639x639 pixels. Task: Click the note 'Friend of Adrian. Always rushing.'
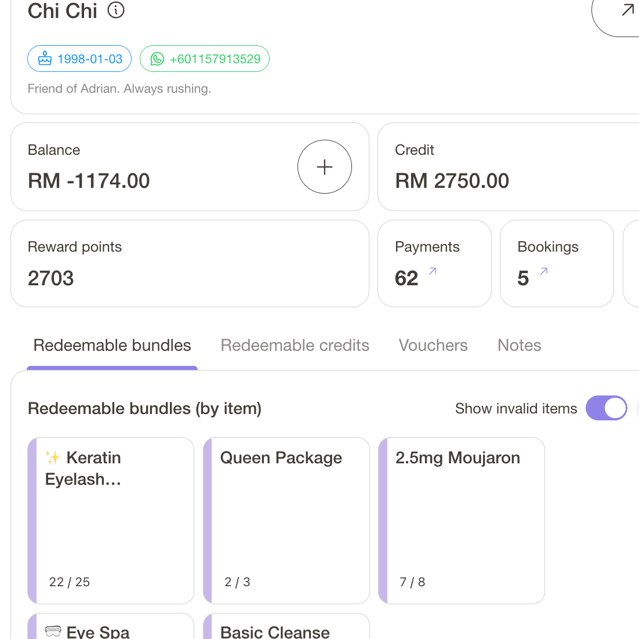tap(119, 89)
